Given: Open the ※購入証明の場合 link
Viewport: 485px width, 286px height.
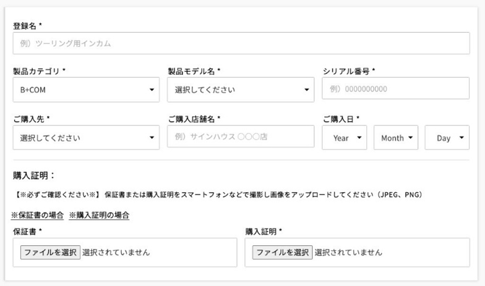Looking at the screenshot, I should point(99,216).
